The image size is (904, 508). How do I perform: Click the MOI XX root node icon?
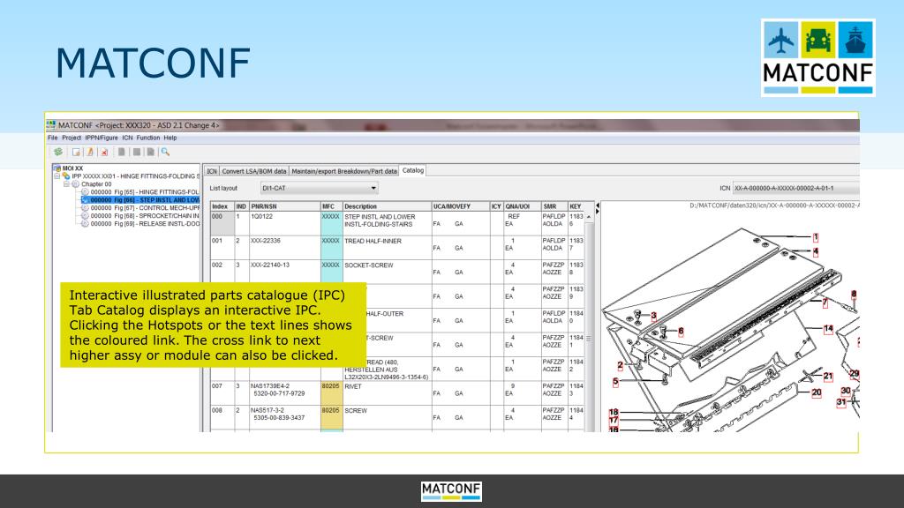pos(57,168)
